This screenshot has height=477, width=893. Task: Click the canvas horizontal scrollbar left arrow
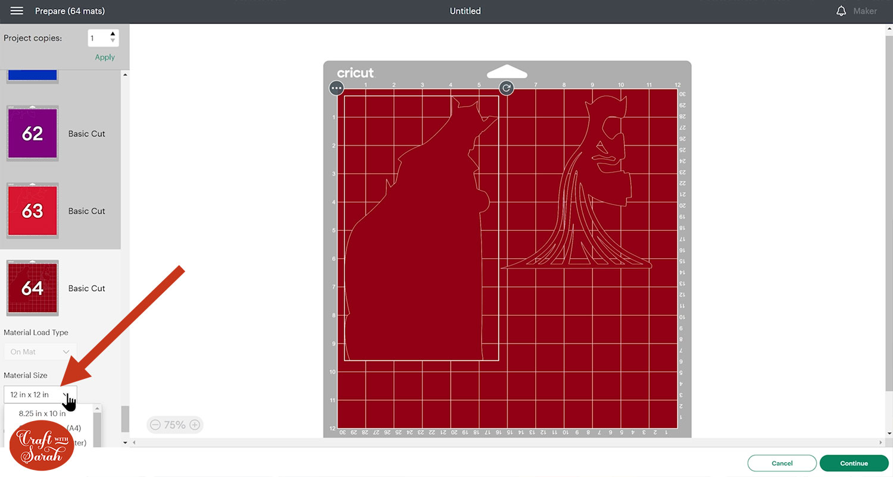pyautogui.click(x=134, y=443)
